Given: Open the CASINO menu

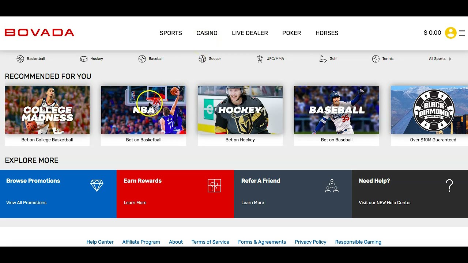Looking at the screenshot, I should pos(207,33).
